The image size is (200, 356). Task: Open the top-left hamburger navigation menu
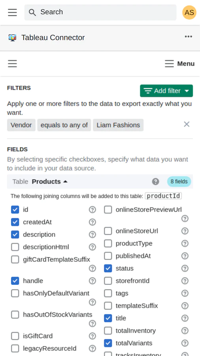[x=13, y=12]
